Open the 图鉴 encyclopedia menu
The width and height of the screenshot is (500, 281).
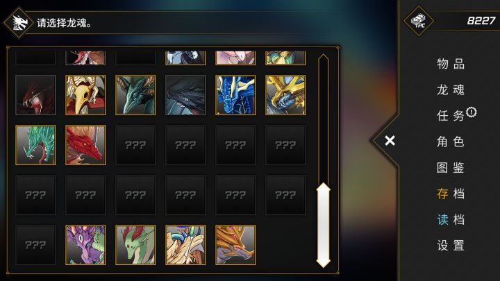coord(451,168)
